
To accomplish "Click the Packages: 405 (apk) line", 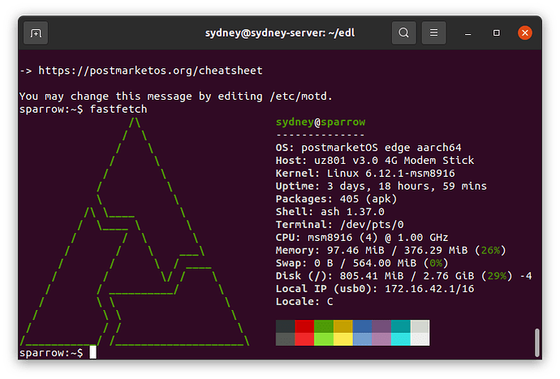I will click(336, 199).
